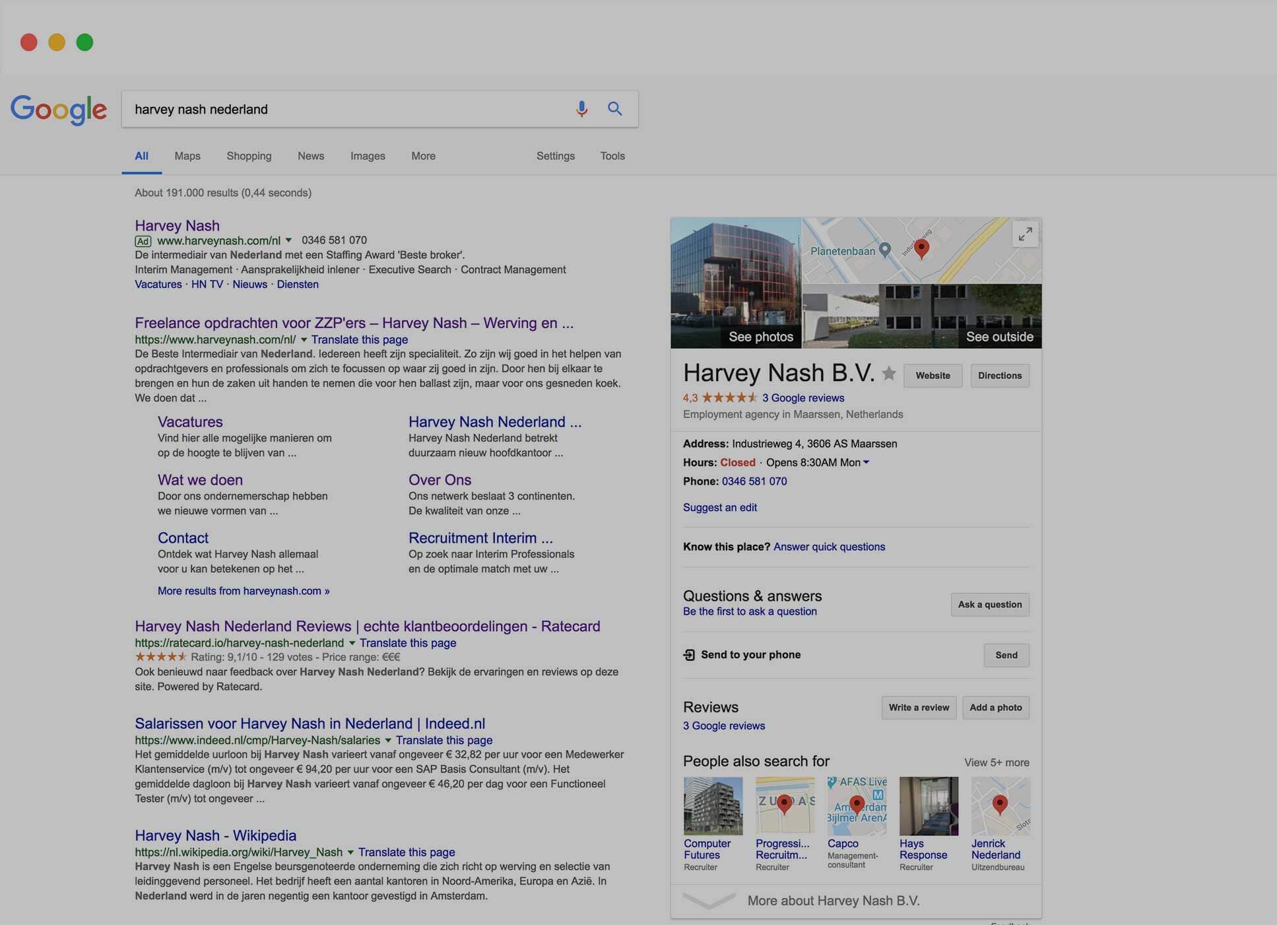Open dropdown arrow beside nl.wikipedia.org URL
Image resolution: width=1277 pixels, height=925 pixels.
(x=350, y=852)
